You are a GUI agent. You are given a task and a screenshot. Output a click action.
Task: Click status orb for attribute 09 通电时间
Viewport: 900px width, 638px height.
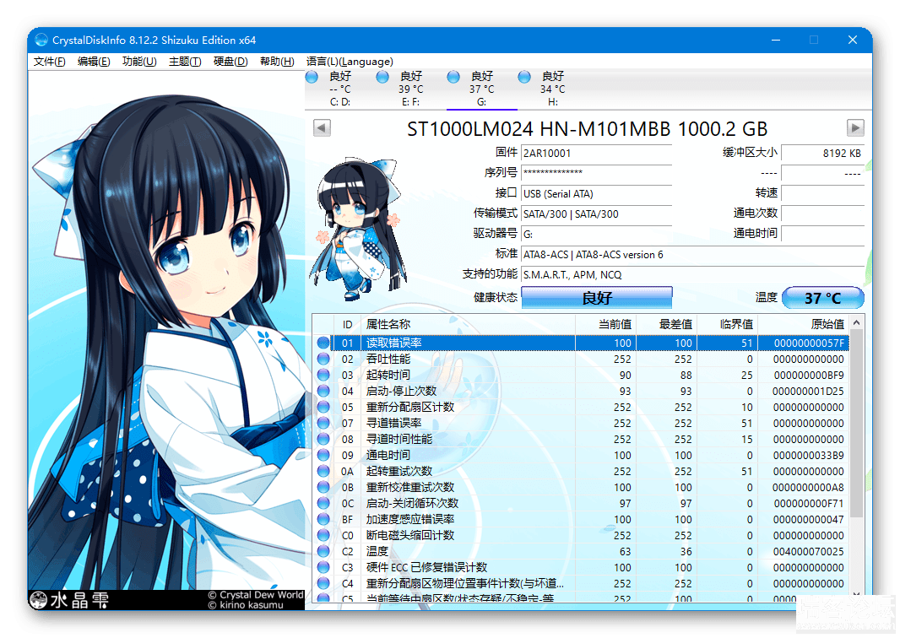[x=323, y=455]
